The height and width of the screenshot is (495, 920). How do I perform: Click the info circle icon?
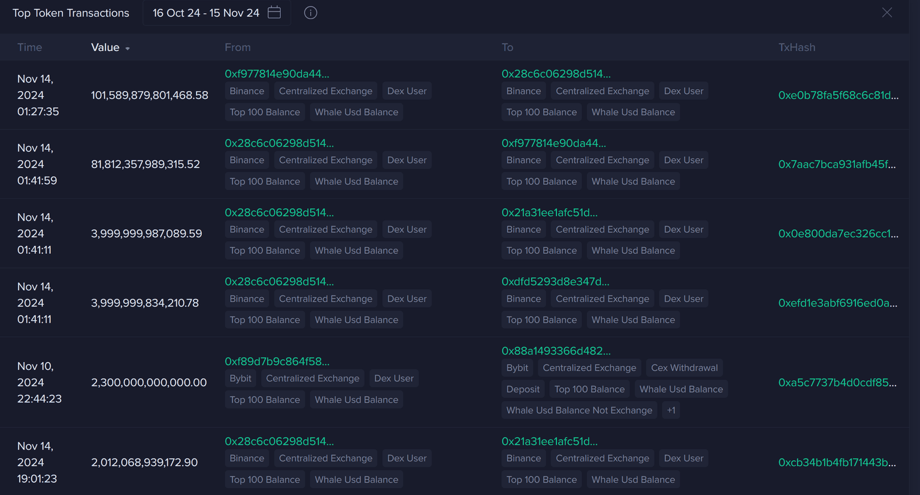(x=310, y=13)
